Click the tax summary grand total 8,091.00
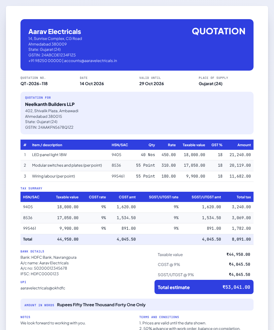 (241, 239)
